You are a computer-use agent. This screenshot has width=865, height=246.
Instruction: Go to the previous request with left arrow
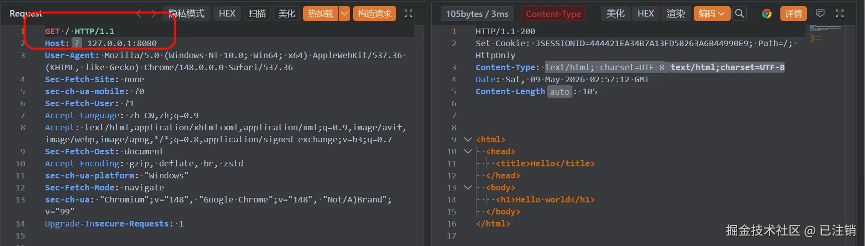coord(139,14)
